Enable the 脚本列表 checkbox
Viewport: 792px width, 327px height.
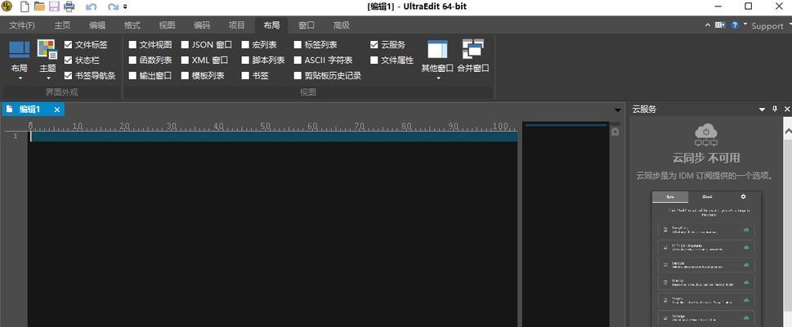click(x=245, y=60)
